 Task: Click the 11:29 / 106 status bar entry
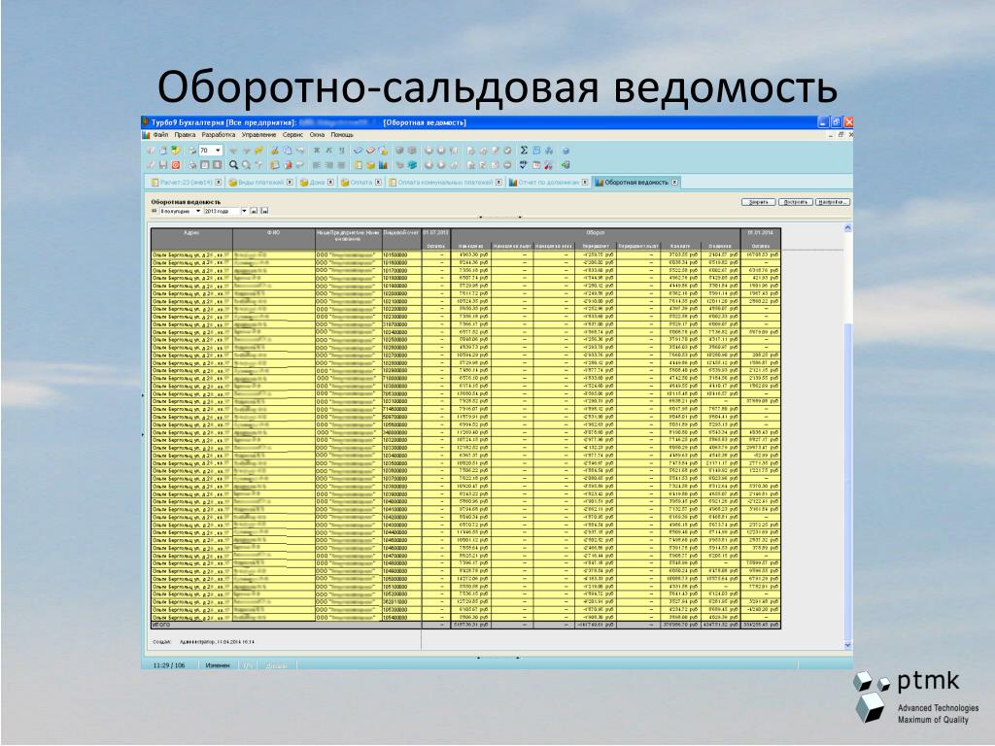169,665
